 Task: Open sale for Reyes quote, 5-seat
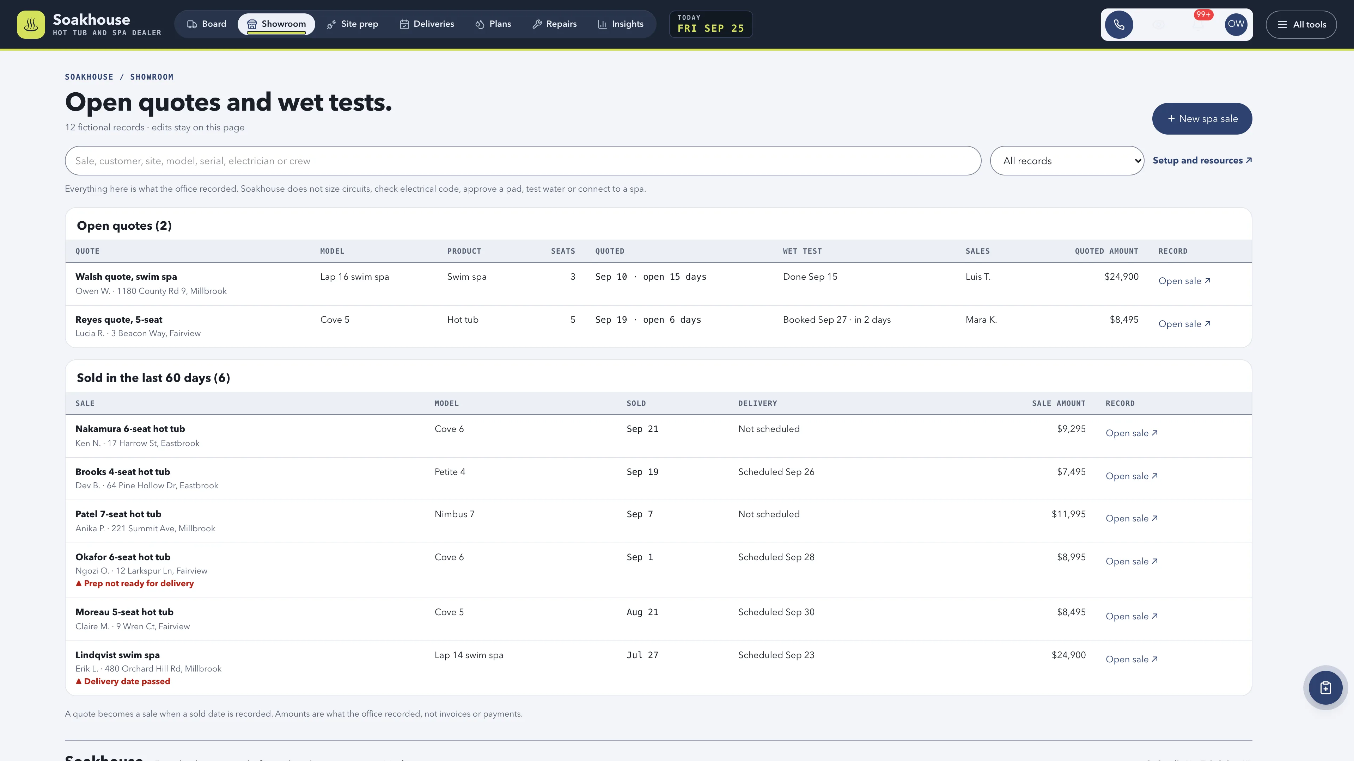coord(1184,324)
